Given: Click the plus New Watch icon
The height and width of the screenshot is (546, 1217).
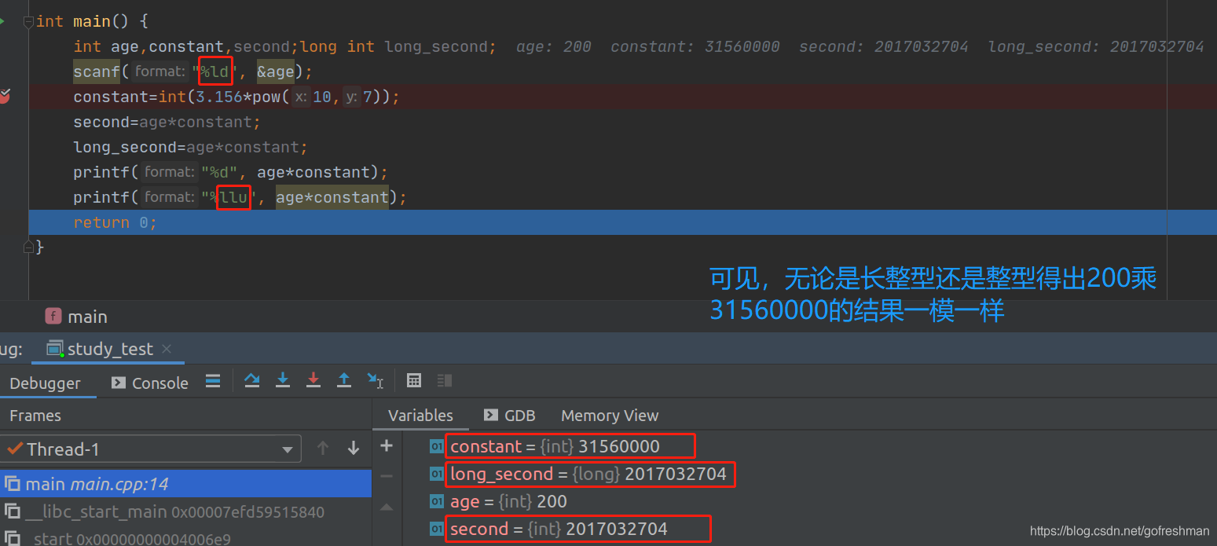Looking at the screenshot, I should point(386,446).
